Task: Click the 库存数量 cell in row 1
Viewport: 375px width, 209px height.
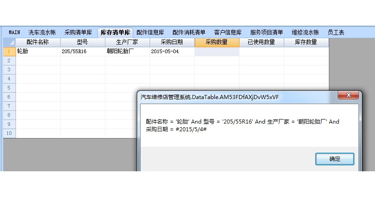Action: coord(306,51)
